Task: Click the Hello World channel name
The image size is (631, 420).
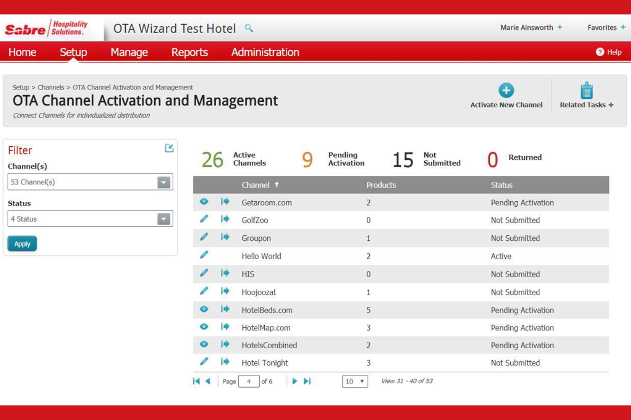Action: [x=261, y=256]
